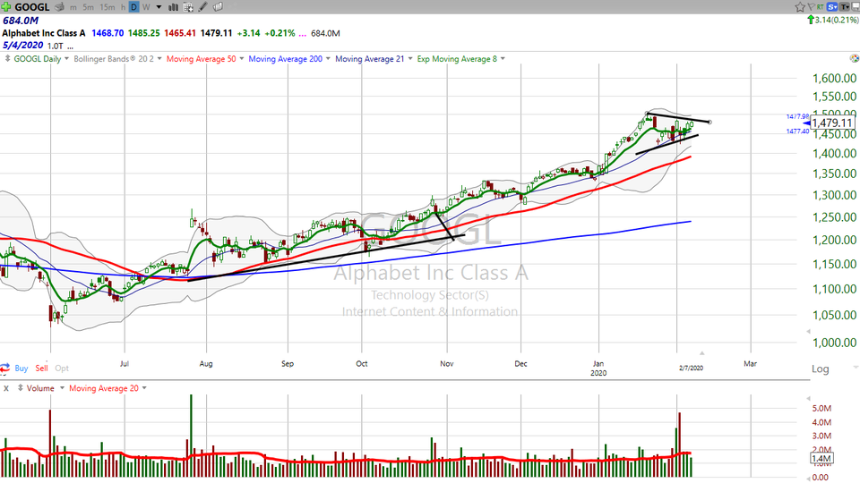Select the hourly (h) time frame

(x=123, y=7)
